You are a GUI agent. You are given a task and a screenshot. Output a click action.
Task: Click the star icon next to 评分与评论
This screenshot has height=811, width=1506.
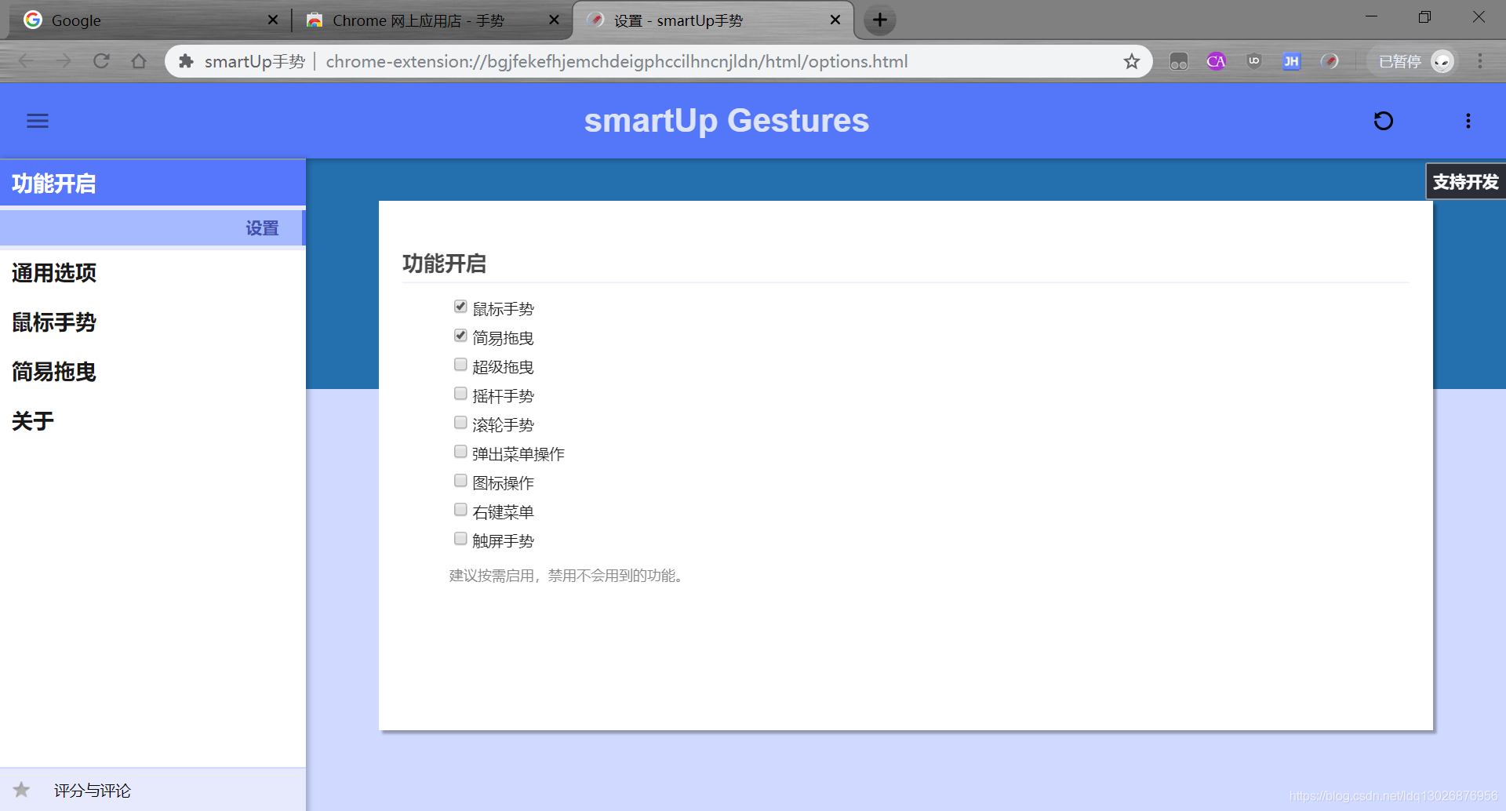[x=22, y=790]
